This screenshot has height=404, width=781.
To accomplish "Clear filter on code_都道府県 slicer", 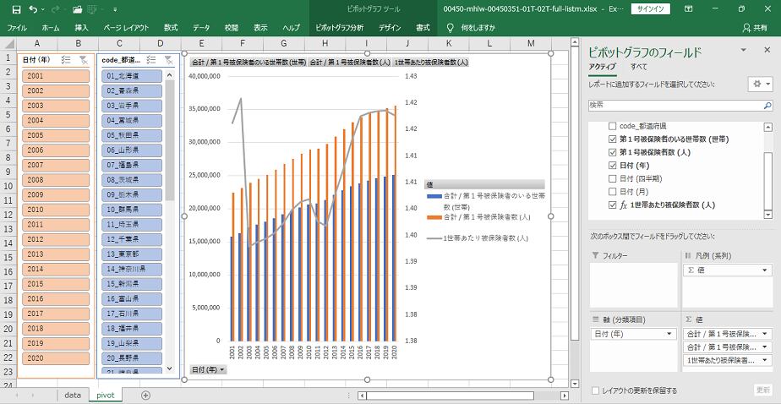I will 168,60.
